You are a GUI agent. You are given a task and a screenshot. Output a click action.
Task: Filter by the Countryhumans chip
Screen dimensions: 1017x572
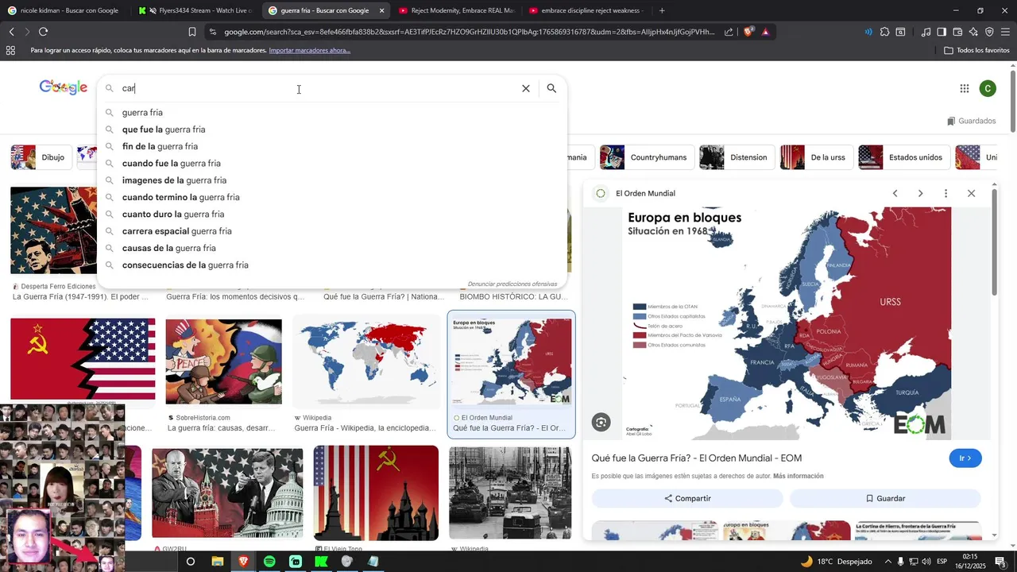click(x=647, y=157)
